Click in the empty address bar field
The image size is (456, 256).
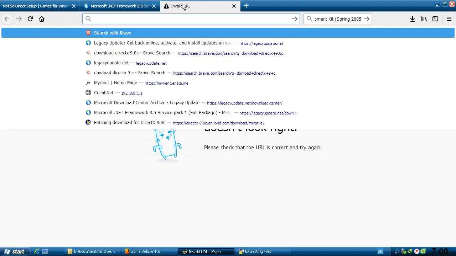tap(191, 19)
